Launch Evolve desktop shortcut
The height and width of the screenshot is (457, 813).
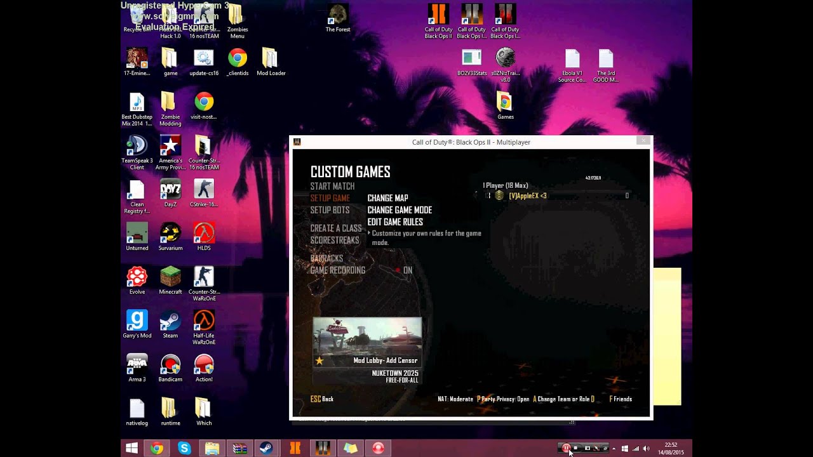(137, 281)
